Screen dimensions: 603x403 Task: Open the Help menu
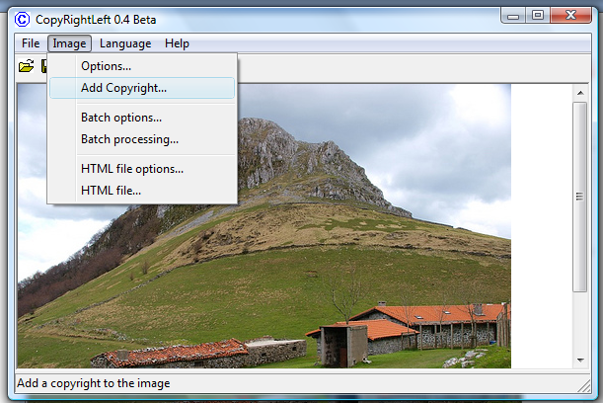point(177,43)
